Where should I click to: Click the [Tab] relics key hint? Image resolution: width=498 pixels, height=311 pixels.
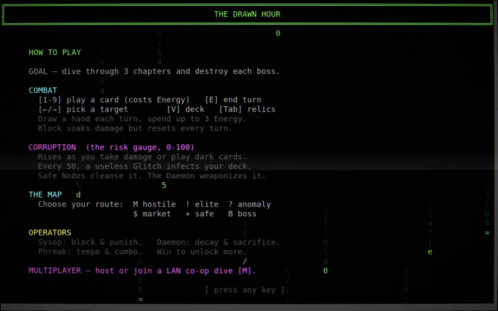pyautogui.click(x=247, y=109)
